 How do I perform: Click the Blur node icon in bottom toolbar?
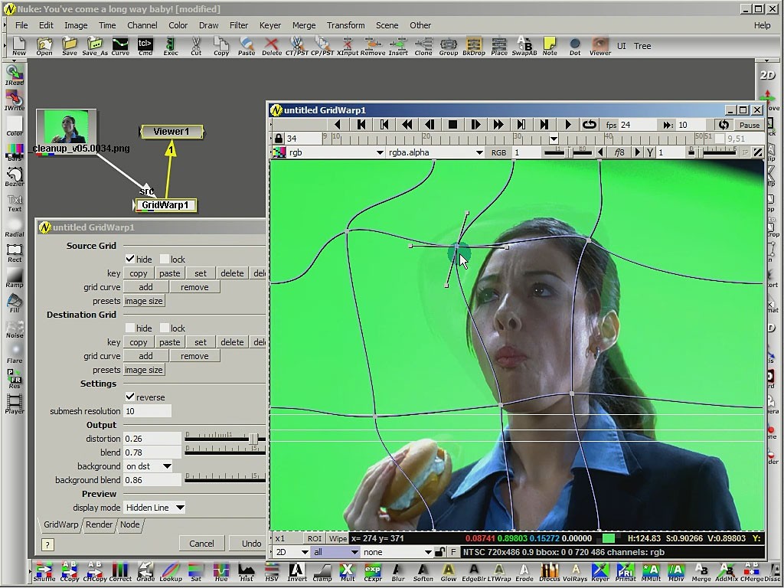click(397, 570)
